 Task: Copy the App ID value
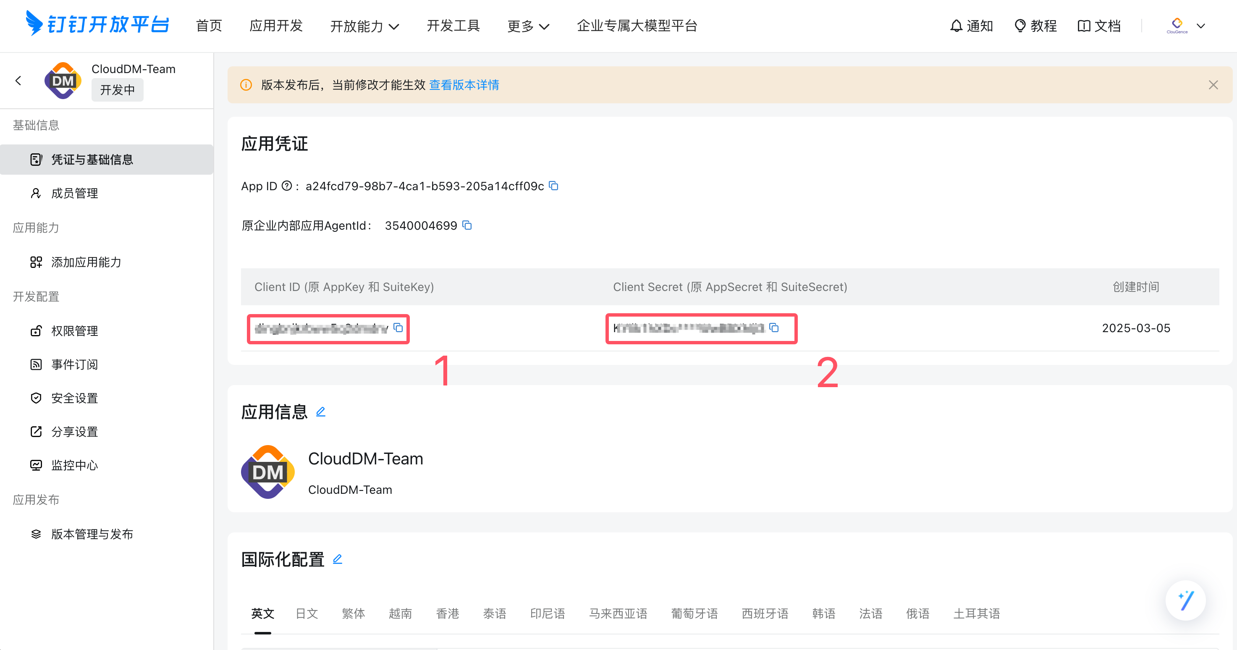tap(554, 186)
